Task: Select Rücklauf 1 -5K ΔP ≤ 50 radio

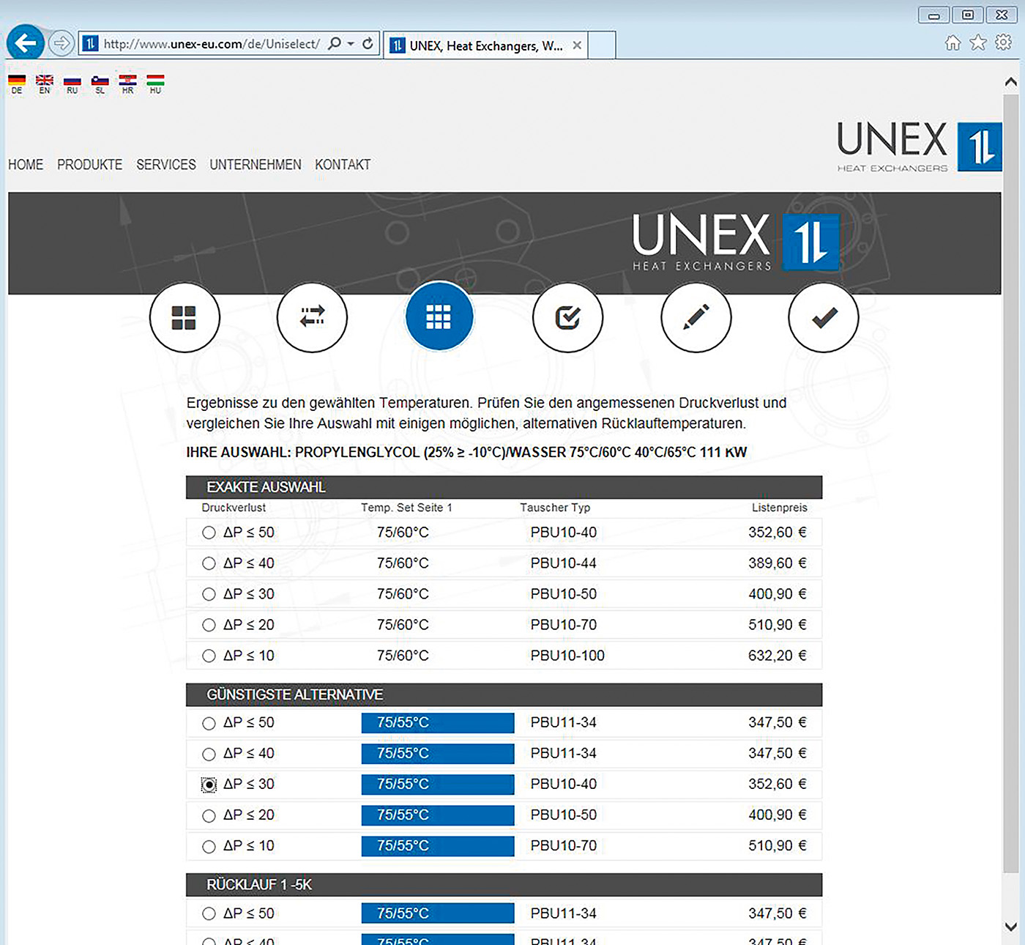Action: click(209, 913)
